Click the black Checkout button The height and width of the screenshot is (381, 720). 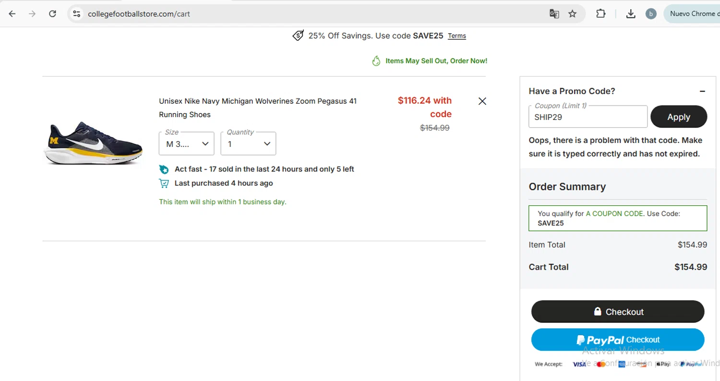(x=618, y=311)
